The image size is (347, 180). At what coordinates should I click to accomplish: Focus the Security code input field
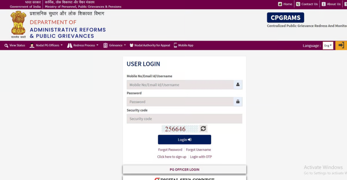pos(184,119)
